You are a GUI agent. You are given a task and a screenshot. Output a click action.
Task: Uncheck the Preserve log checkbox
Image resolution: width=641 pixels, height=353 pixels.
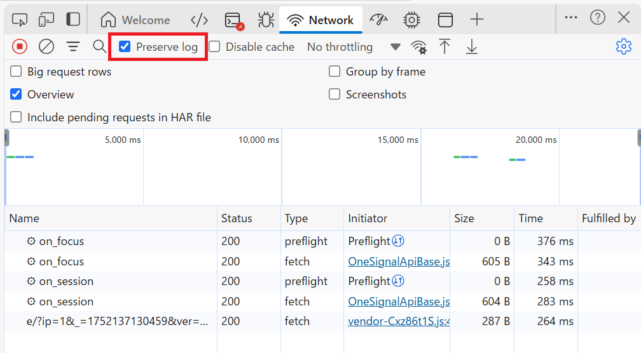click(125, 46)
